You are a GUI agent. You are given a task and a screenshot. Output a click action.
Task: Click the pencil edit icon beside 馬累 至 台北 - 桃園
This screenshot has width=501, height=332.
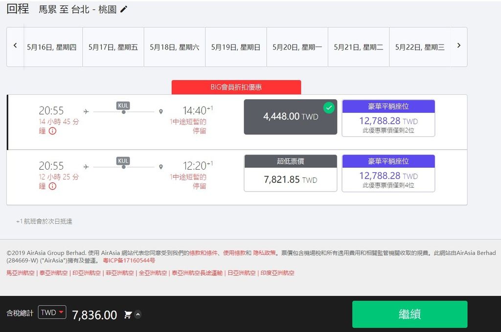pos(124,9)
